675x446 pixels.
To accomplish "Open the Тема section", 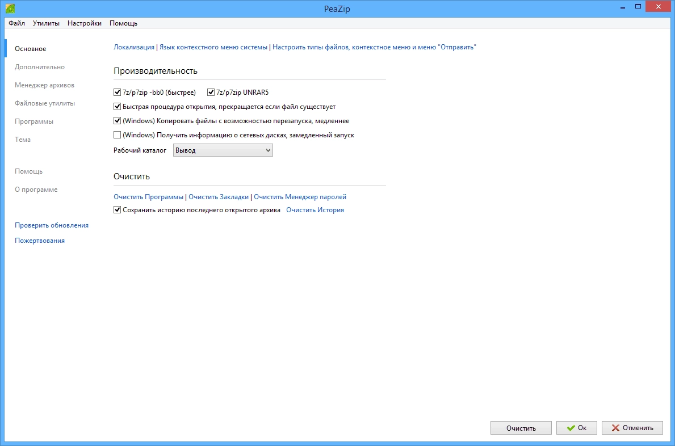I will [22, 140].
